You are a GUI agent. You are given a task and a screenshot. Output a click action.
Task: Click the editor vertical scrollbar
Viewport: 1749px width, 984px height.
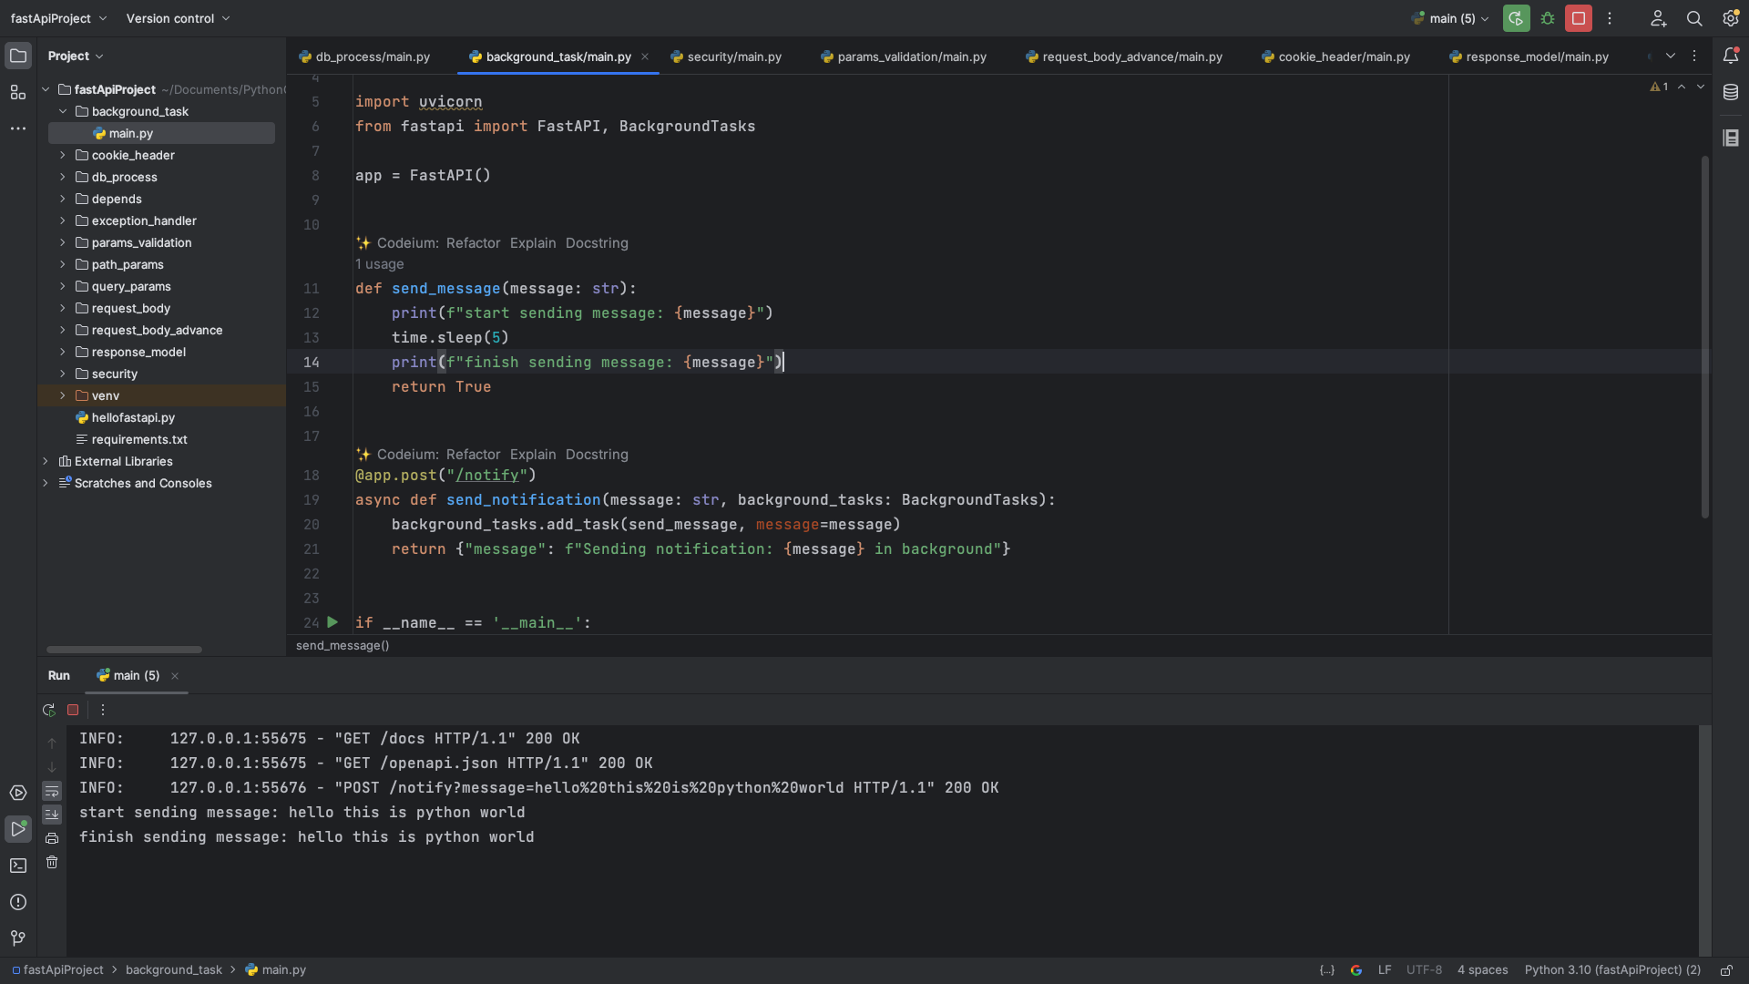(x=1704, y=337)
